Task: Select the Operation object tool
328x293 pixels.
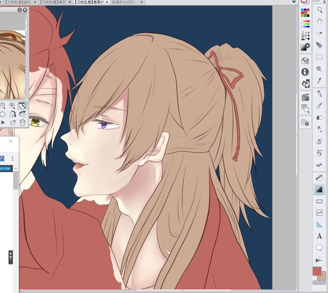Action: (319, 33)
